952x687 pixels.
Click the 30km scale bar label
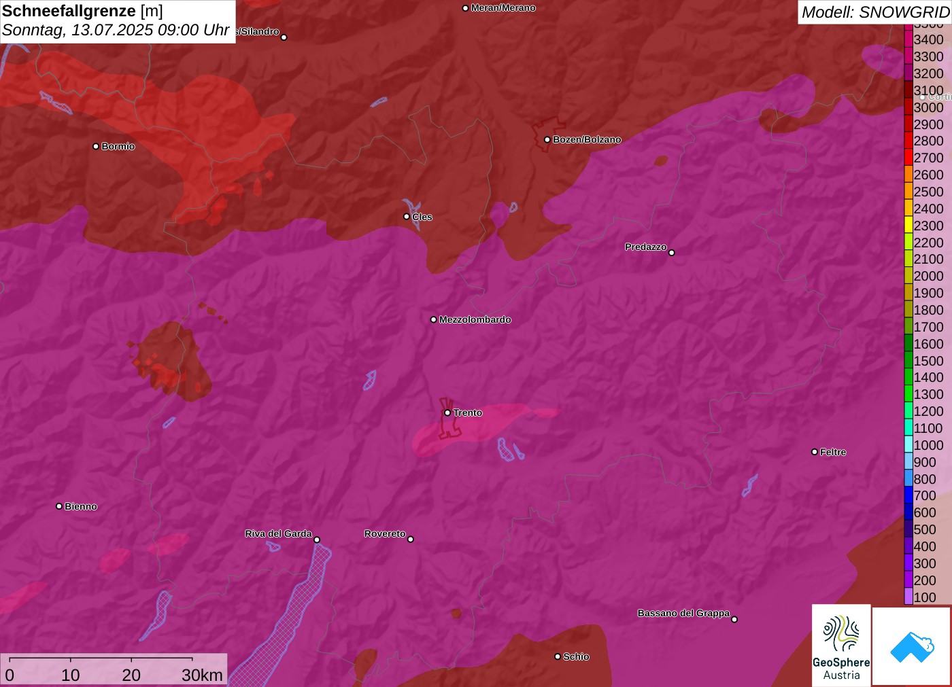[202, 675]
